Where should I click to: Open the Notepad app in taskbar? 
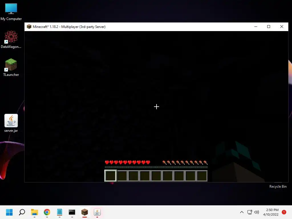[60, 212]
